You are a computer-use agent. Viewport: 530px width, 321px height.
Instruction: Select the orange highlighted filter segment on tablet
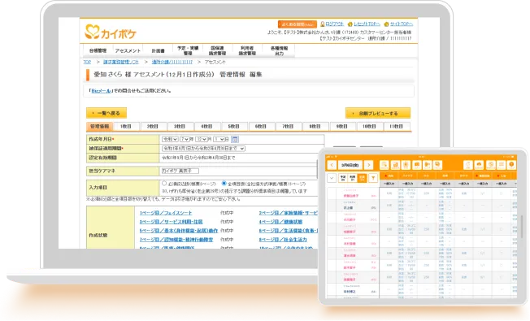pos(363,178)
